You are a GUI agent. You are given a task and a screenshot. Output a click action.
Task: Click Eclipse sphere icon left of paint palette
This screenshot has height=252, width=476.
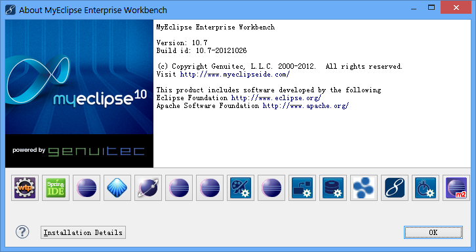[x=210, y=188]
